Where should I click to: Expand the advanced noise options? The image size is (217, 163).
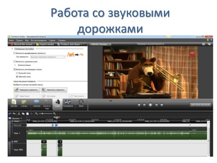coord(15,65)
